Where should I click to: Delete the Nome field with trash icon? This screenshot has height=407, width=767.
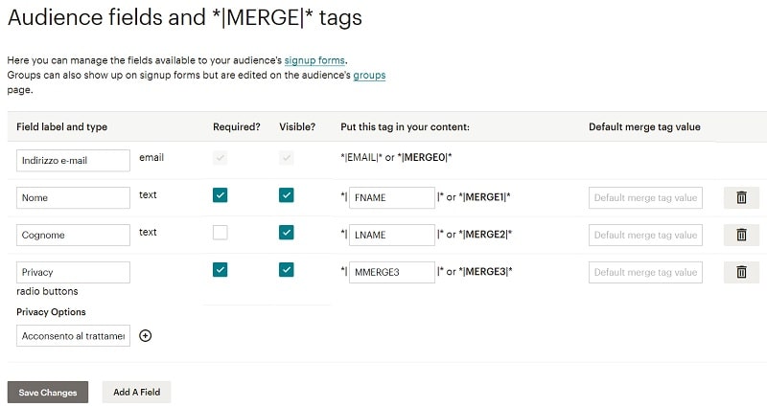point(741,197)
